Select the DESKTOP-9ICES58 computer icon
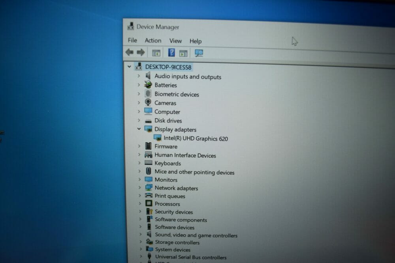Screen dimensions: 395x263 139,66
